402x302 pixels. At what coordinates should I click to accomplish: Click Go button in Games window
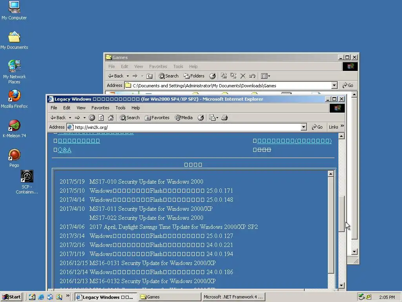click(x=348, y=85)
